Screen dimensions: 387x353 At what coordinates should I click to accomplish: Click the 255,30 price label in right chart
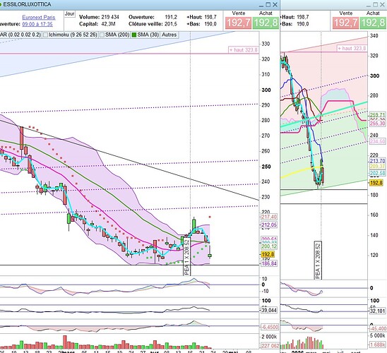(377, 124)
